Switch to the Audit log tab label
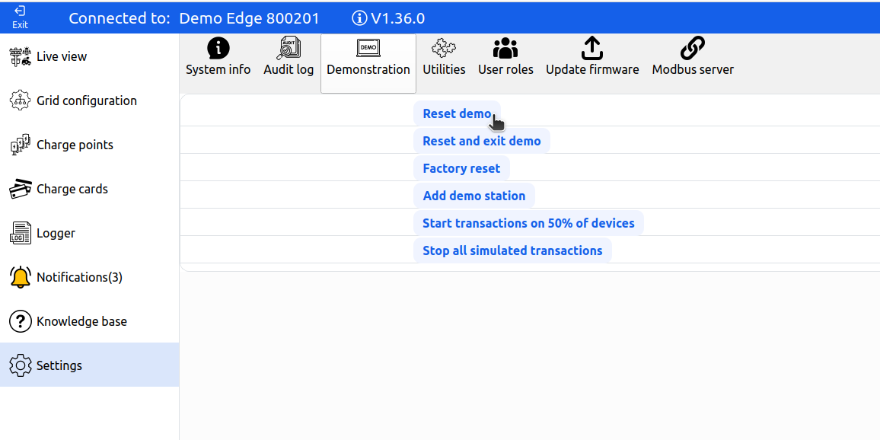 point(289,69)
